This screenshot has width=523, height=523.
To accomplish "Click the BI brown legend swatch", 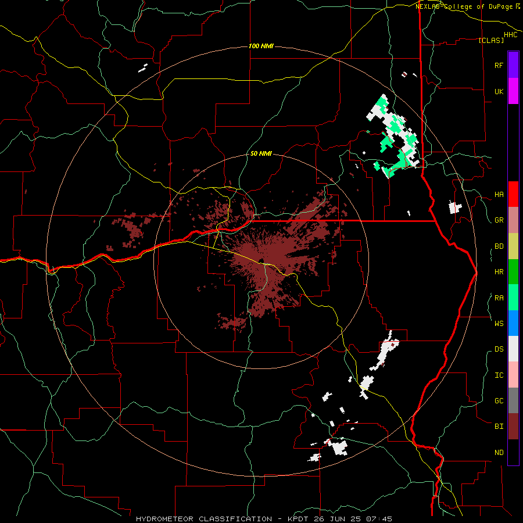I will coord(513,427).
